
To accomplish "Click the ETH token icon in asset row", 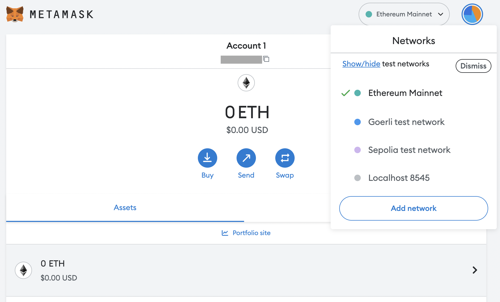I will pyautogui.click(x=23, y=270).
